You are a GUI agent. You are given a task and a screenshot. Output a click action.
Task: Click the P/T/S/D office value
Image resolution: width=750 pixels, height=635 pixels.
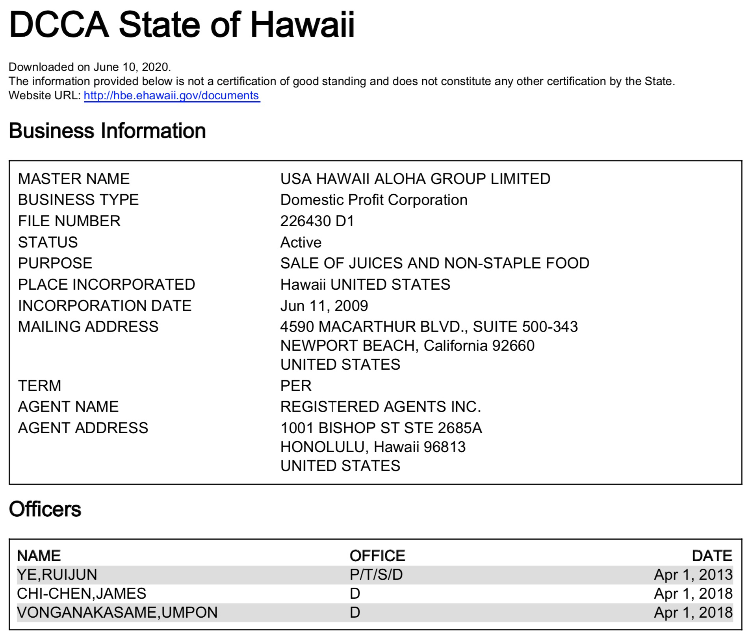coord(376,575)
